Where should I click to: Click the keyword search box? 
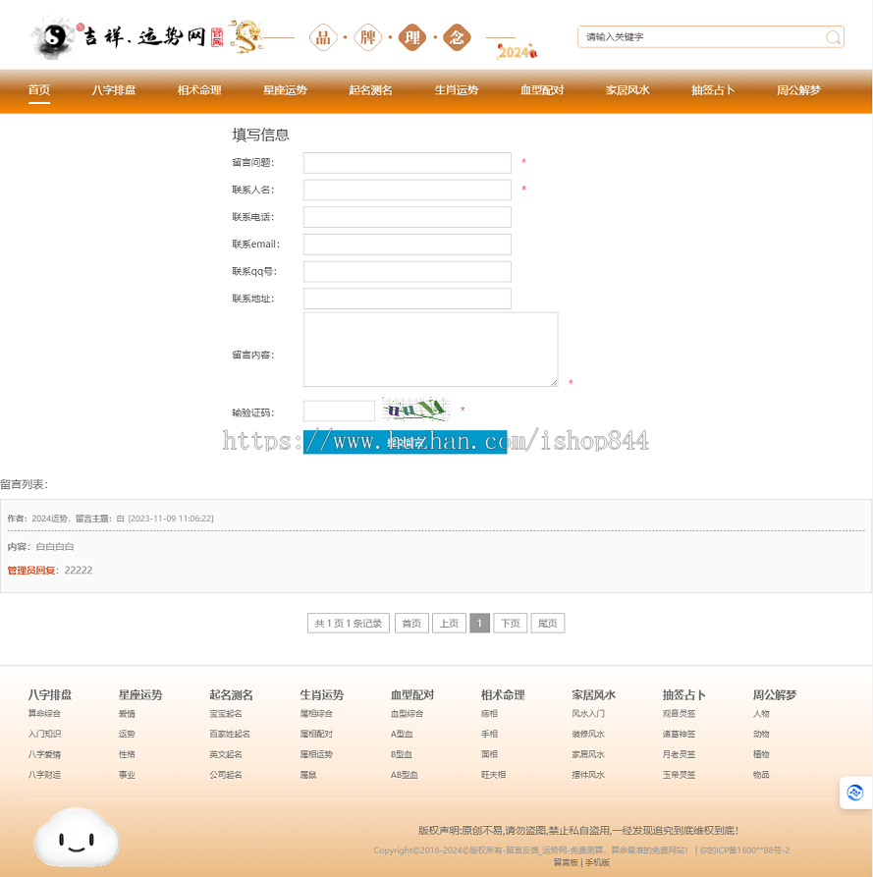pyautogui.click(x=701, y=37)
